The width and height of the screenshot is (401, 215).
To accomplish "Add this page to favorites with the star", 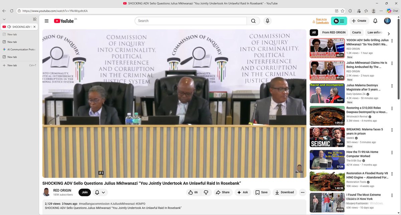I will pos(343,11).
